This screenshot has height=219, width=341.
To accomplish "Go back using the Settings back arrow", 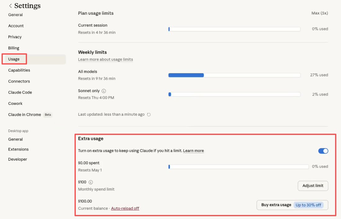I will click(x=10, y=6).
